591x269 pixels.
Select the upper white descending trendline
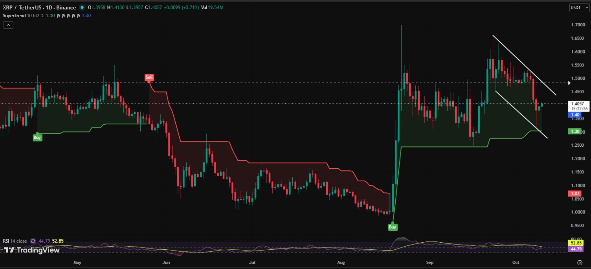point(525,65)
